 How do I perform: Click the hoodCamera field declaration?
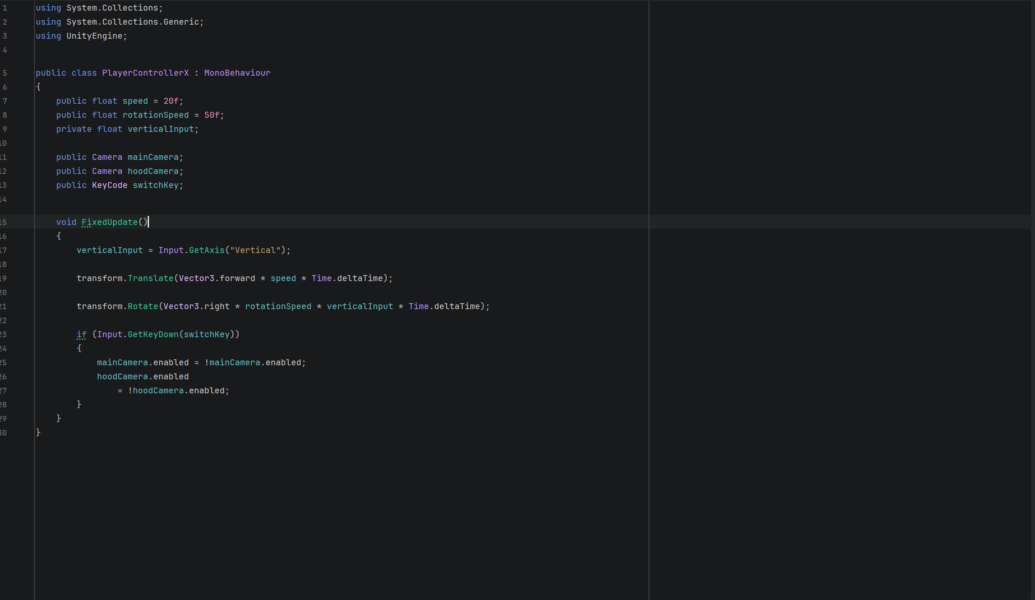pos(153,171)
